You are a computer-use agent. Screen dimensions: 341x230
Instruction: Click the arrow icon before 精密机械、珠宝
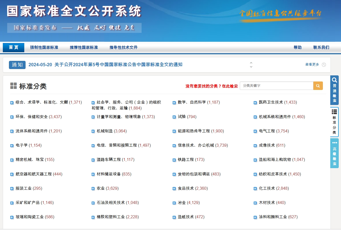coord(12,160)
